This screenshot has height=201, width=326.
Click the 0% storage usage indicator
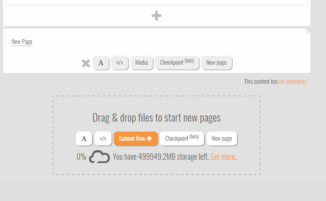tap(81, 157)
